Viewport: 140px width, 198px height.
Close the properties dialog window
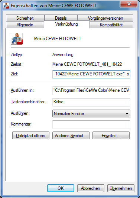128,4
